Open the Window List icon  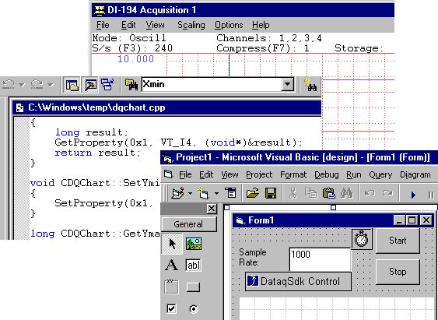tap(107, 85)
